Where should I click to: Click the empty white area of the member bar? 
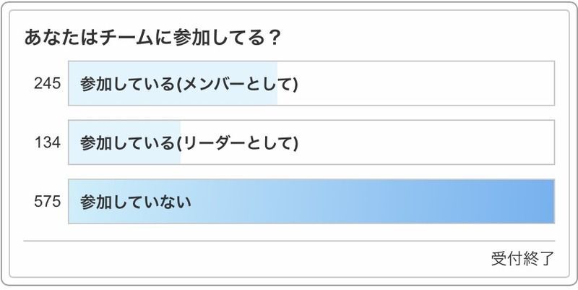419,84
